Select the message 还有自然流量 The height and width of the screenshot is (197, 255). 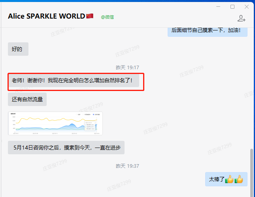tap(27, 99)
